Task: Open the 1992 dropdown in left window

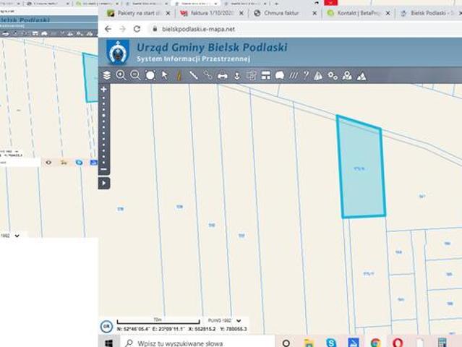Action: tap(11, 235)
